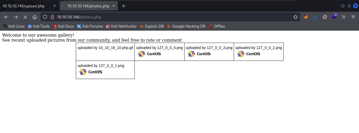
Task: Open a new browser tab
Action: [123, 6]
